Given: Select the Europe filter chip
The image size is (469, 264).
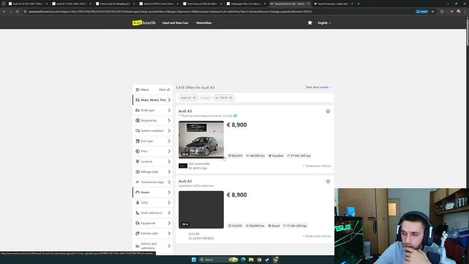Looking at the screenshot, I should [x=206, y=98].
